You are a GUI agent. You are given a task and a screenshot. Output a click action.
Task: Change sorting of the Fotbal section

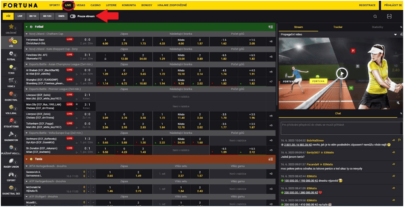point(270,27)
